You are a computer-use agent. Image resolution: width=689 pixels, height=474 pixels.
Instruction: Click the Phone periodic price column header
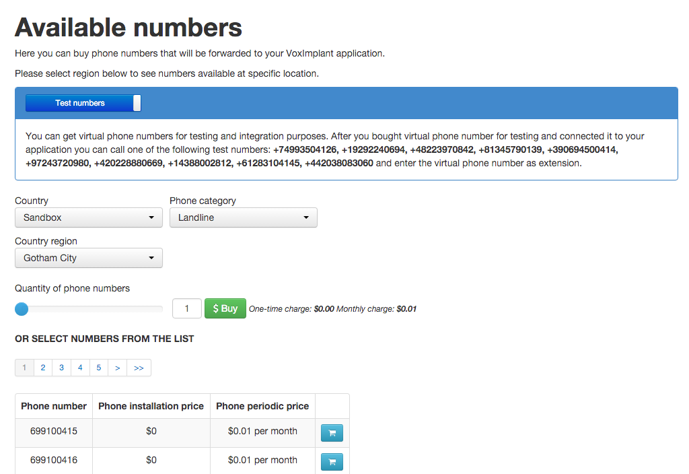point(262,406)
